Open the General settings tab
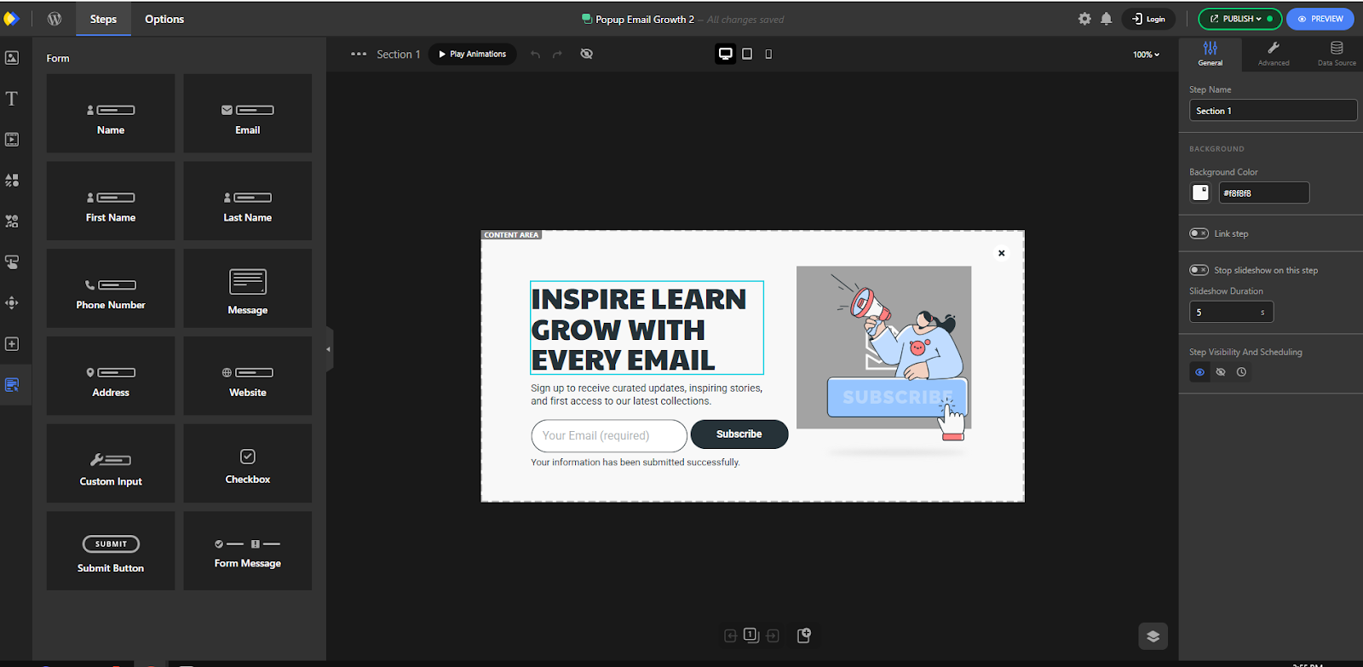This screenshot has height=667, width=1363. point(1211,54)
